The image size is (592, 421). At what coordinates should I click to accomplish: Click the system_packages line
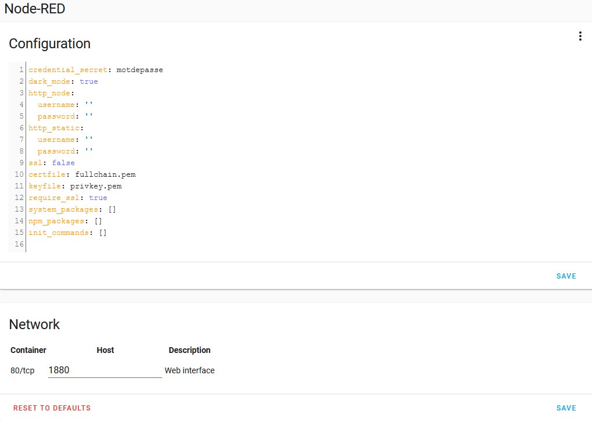72,209
